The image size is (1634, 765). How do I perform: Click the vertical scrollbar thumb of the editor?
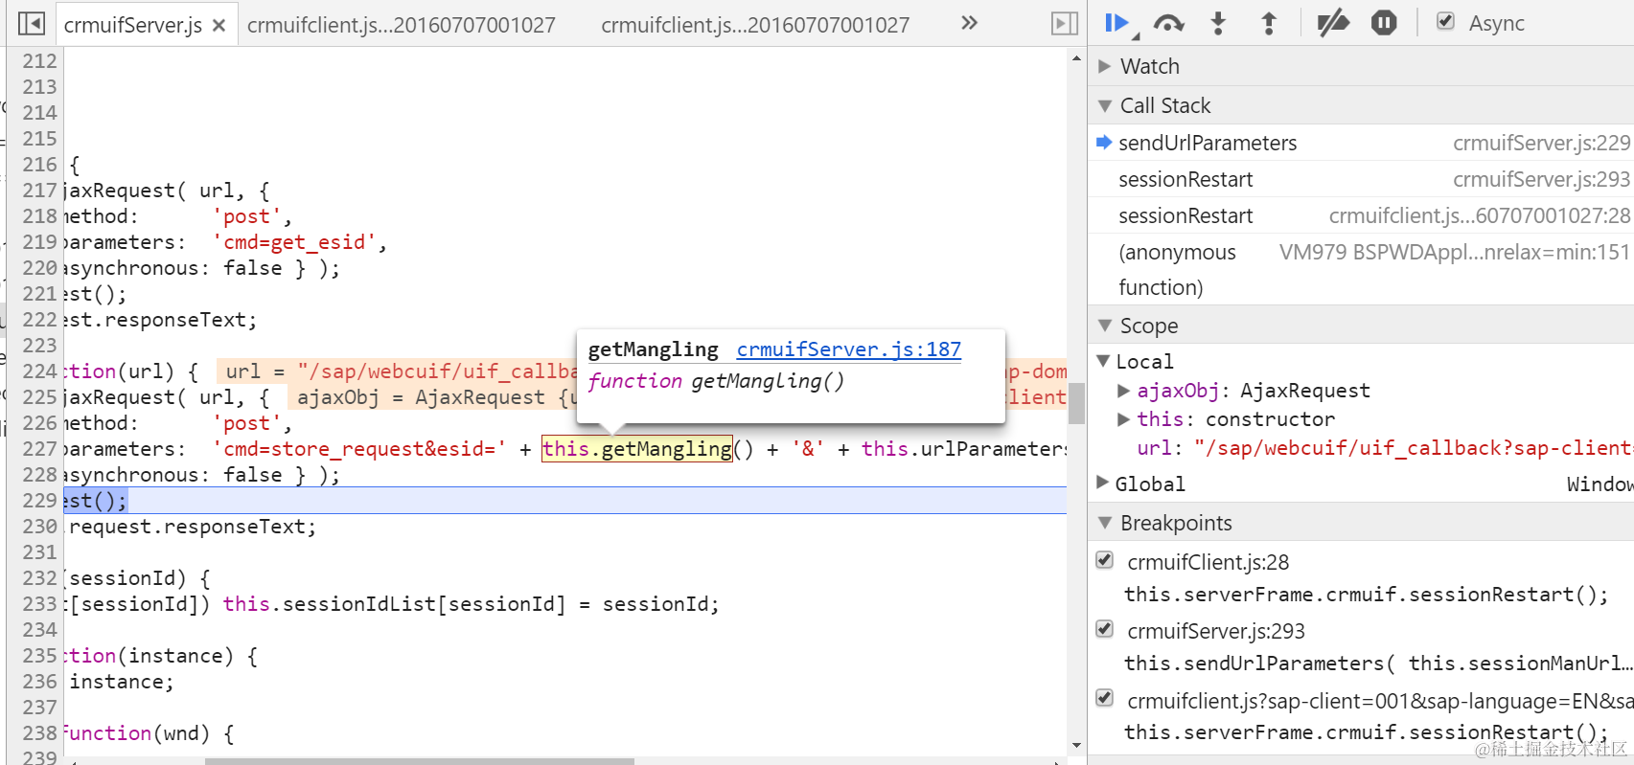point(1076,402)
